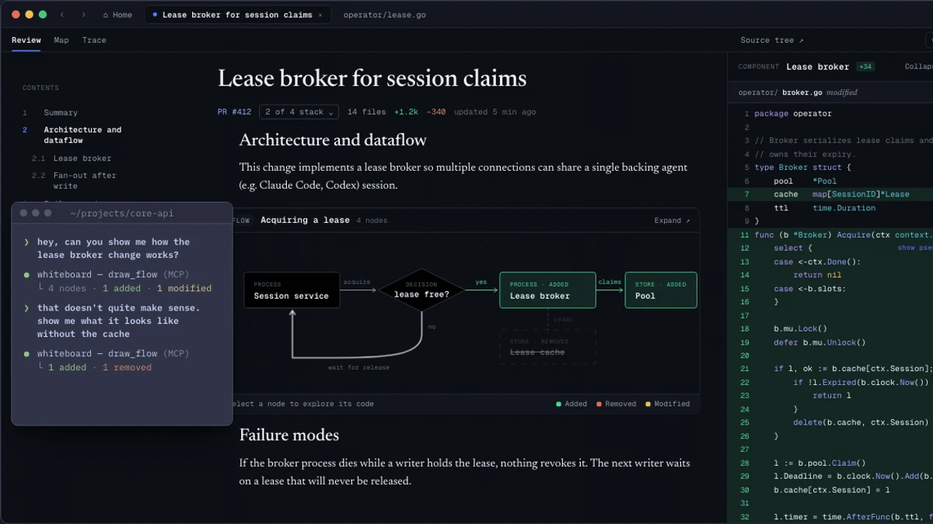Open the Home tab
This screenshot has width=933, height=524.
point(117,15)
